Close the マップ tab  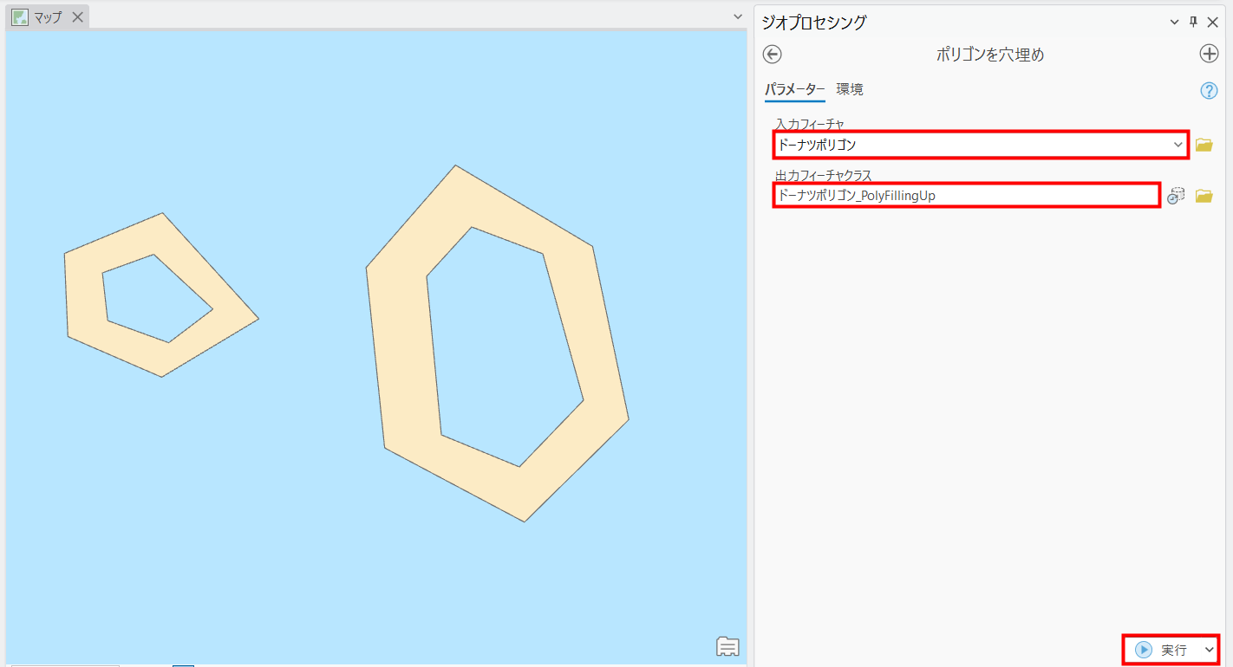tap(77, 17)
